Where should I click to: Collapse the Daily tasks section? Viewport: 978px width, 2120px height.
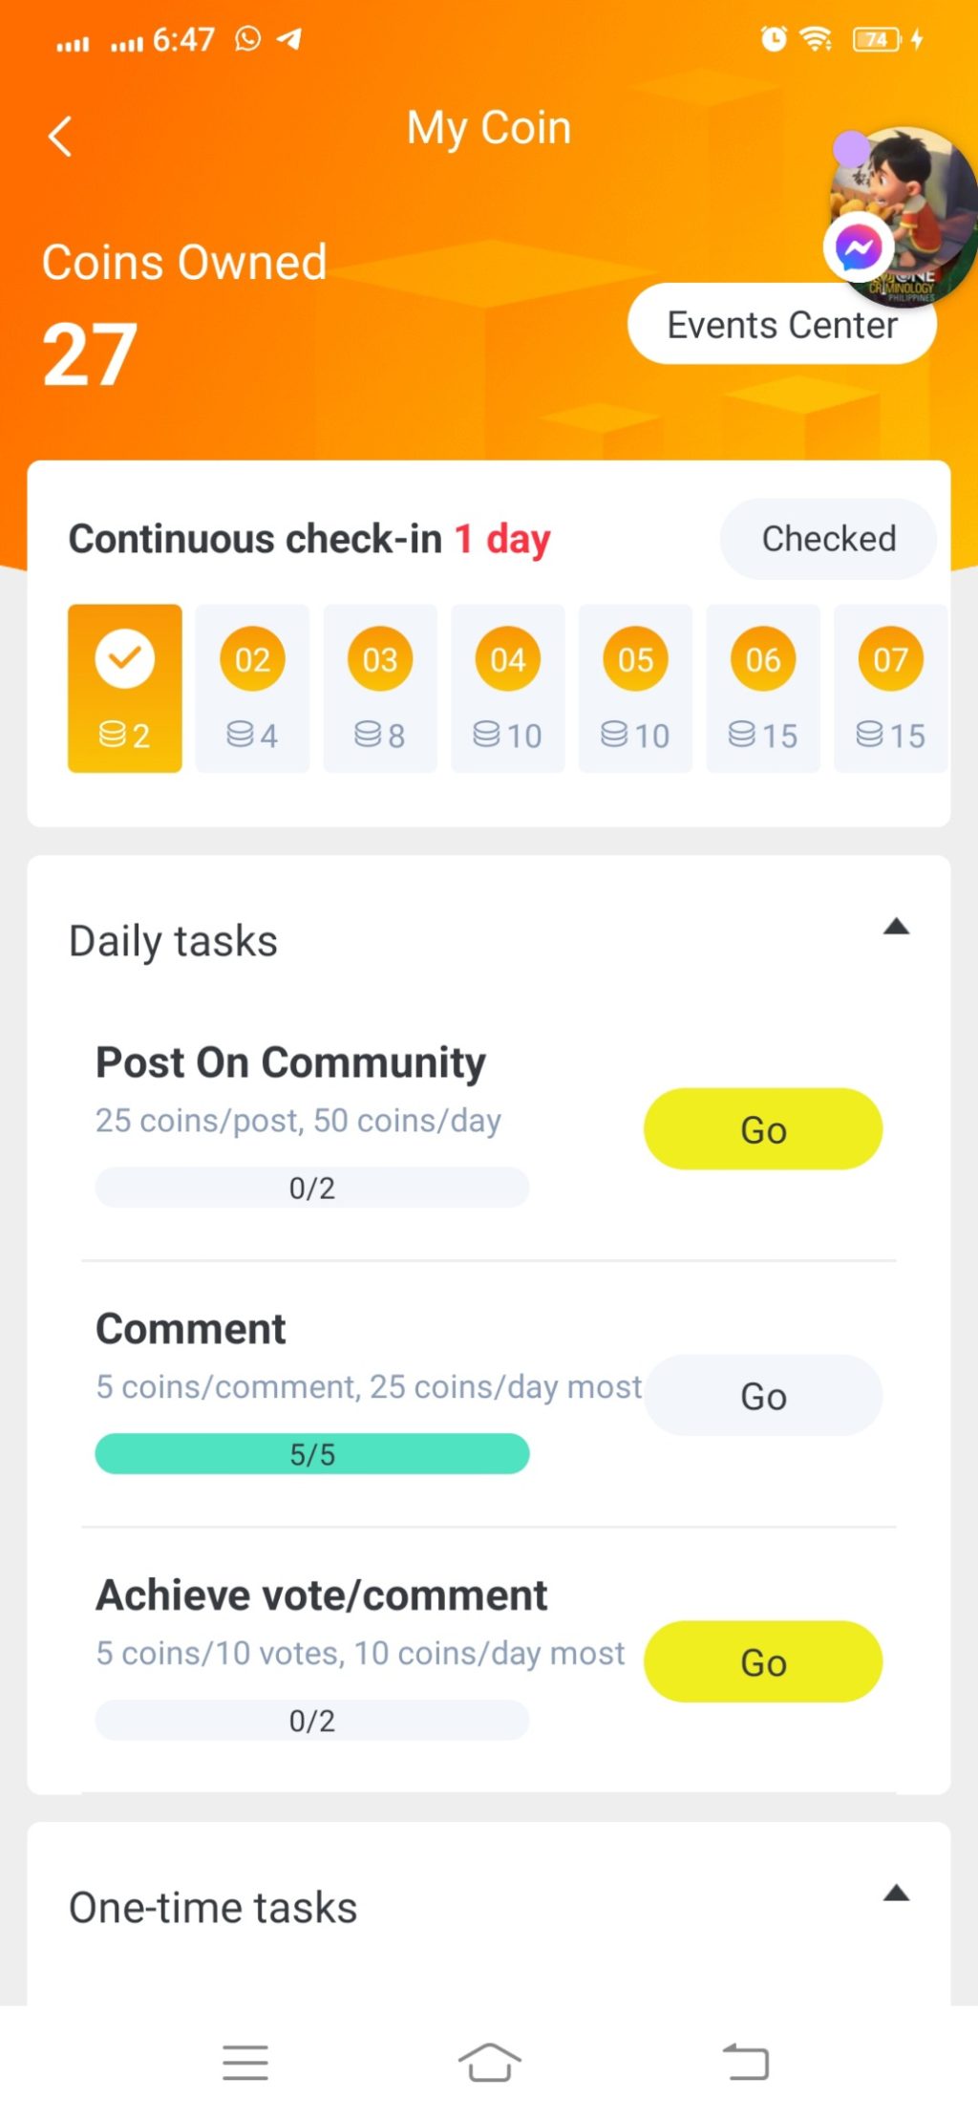tap(896, 927)
